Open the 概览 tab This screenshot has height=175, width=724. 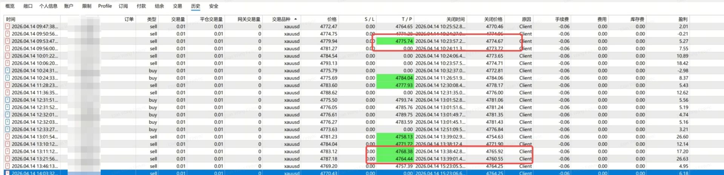click(x=10, y=6)
